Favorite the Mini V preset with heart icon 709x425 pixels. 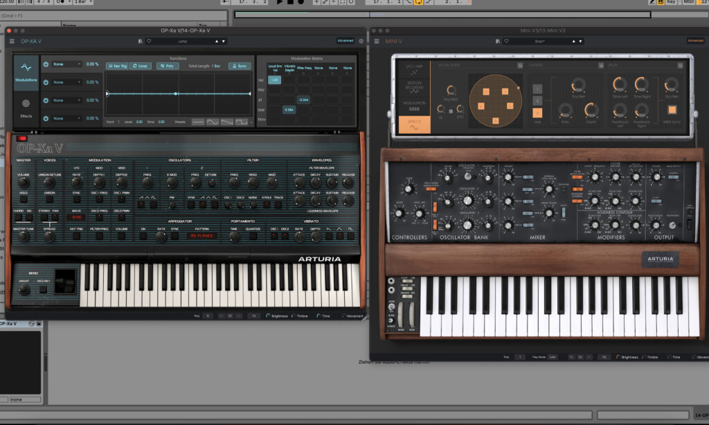click(x=506, y=41)
